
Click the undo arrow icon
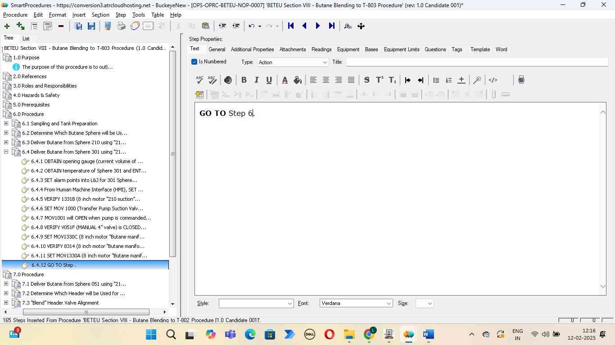(252, 26)
